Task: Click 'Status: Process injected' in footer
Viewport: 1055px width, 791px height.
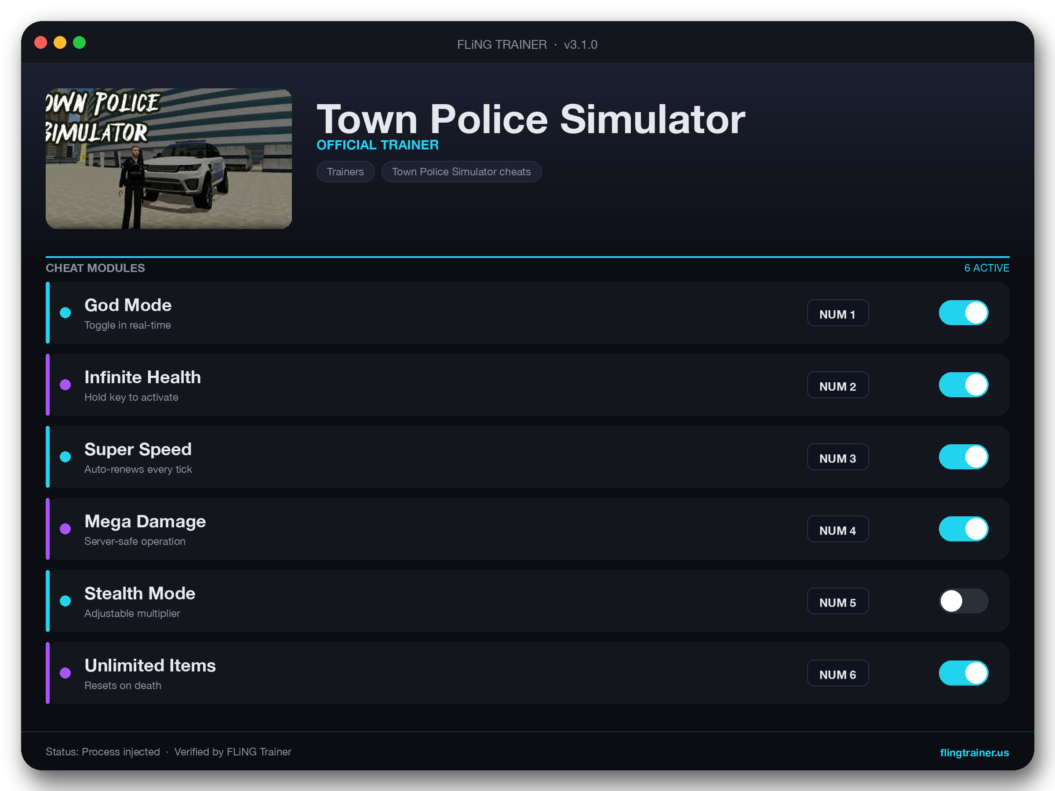Action: pyautogui.click(x=102, y=751)
